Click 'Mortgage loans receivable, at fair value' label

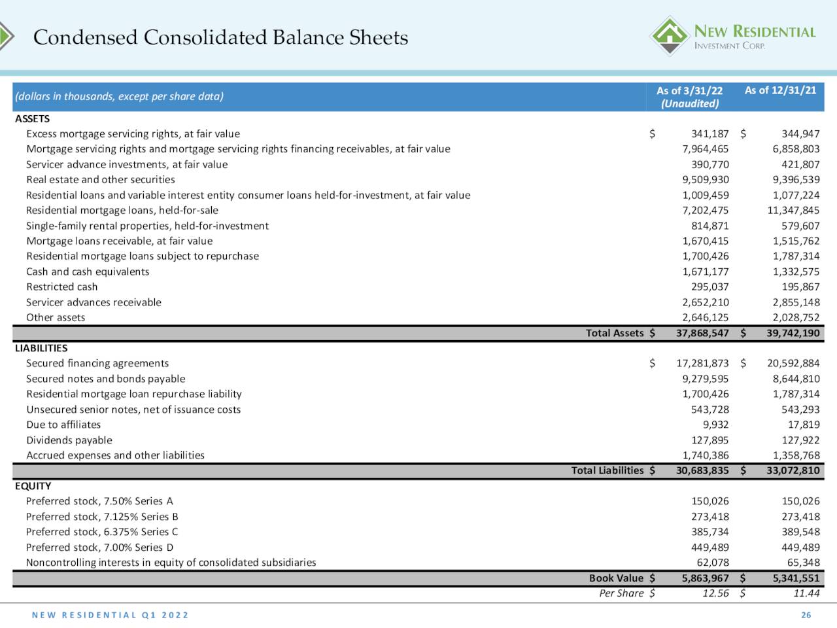click(119, 241)
